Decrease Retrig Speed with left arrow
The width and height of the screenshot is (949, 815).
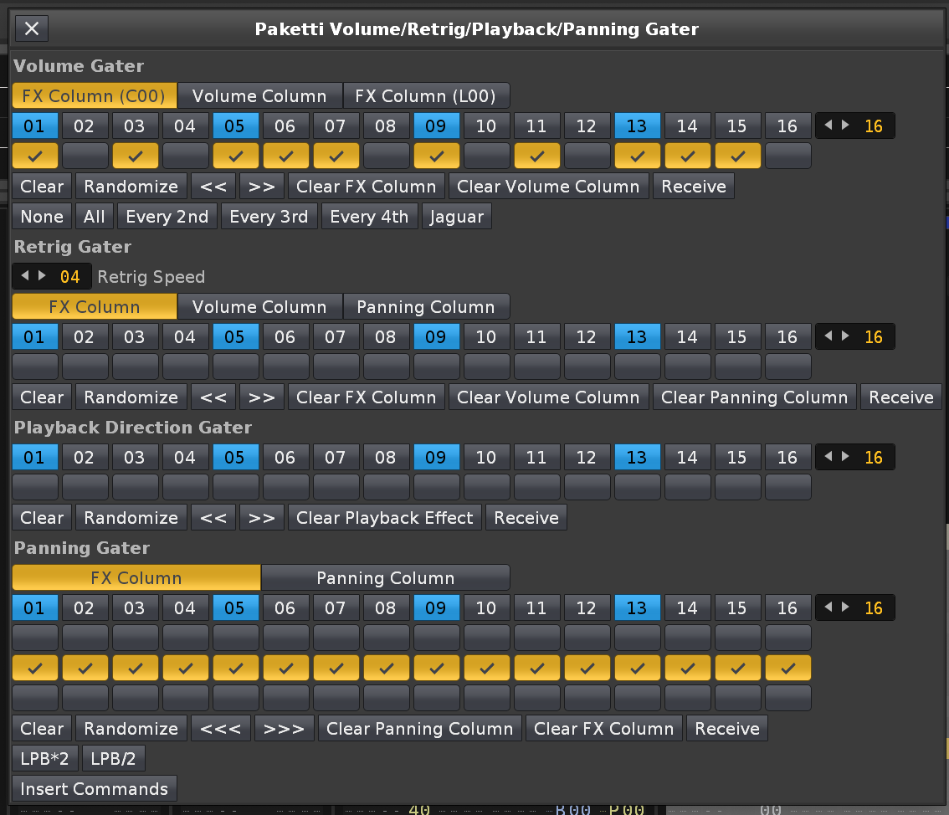click(24, 276)
